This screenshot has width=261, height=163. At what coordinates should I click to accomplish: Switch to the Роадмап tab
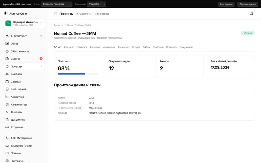coord(69,47)
